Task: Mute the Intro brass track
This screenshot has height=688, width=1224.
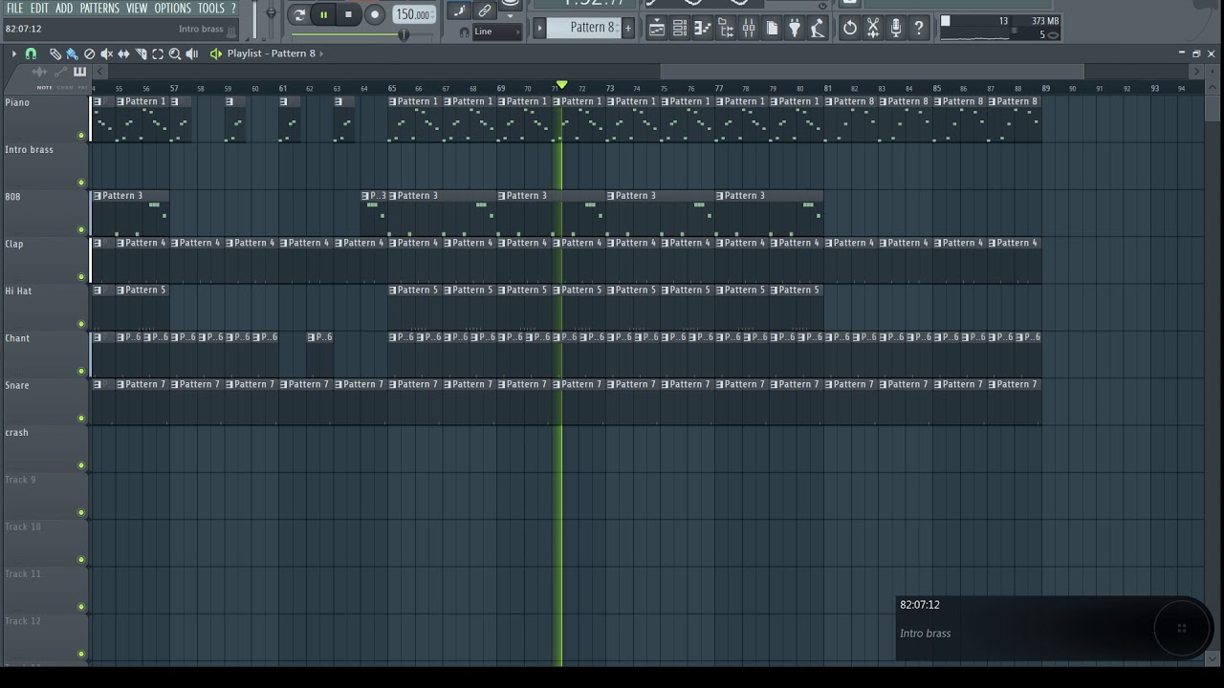Action: [81, 183]
